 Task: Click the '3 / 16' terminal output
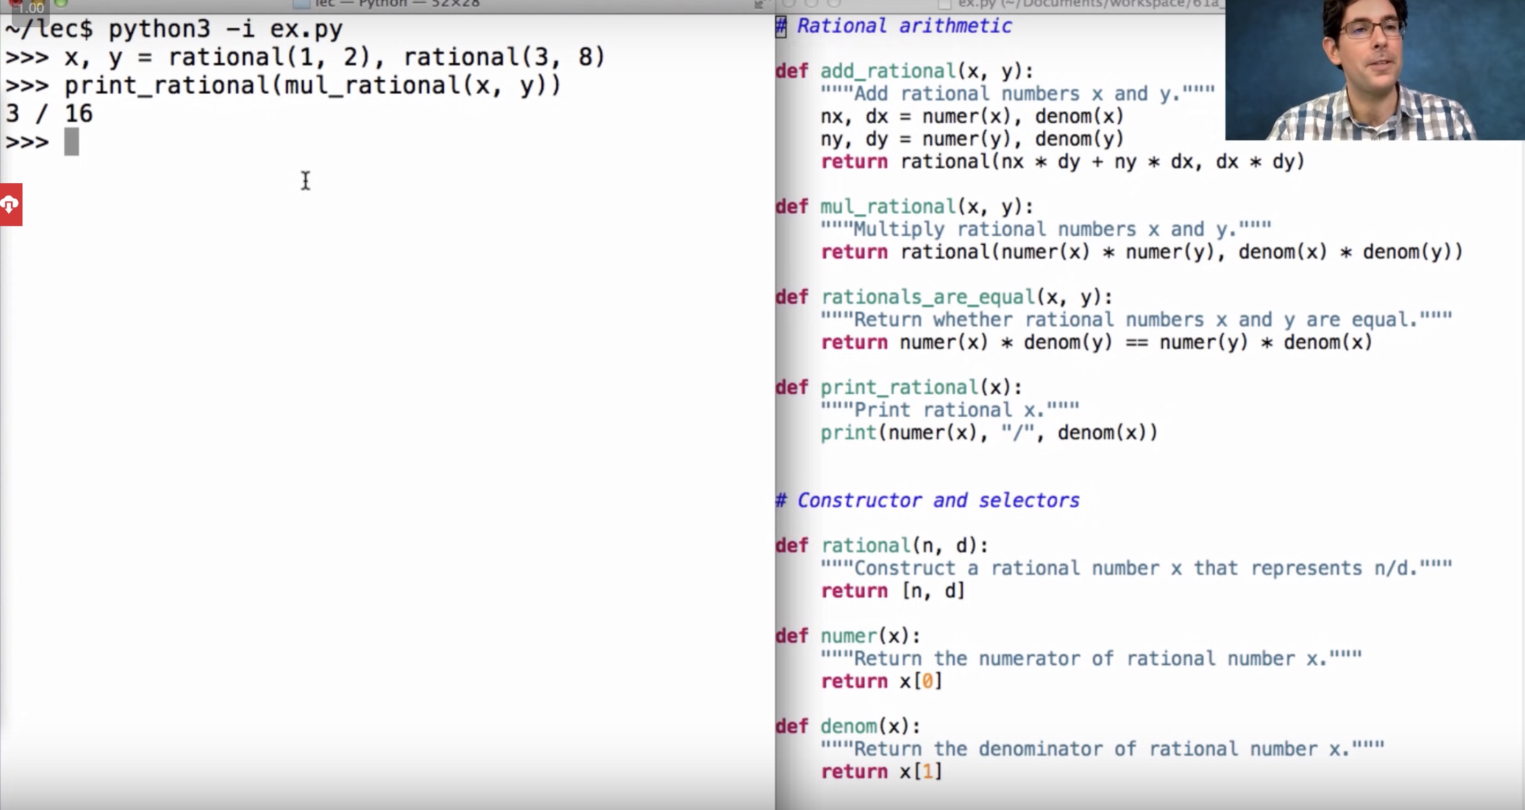[49, 114]
